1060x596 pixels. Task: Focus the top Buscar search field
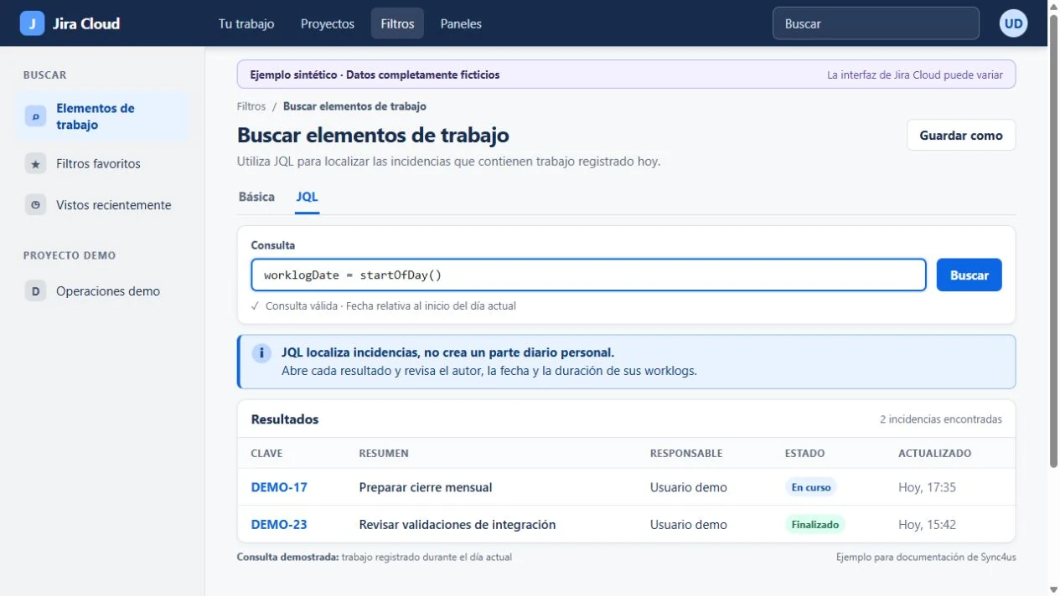pyautogui.click(x=876, y=23)
